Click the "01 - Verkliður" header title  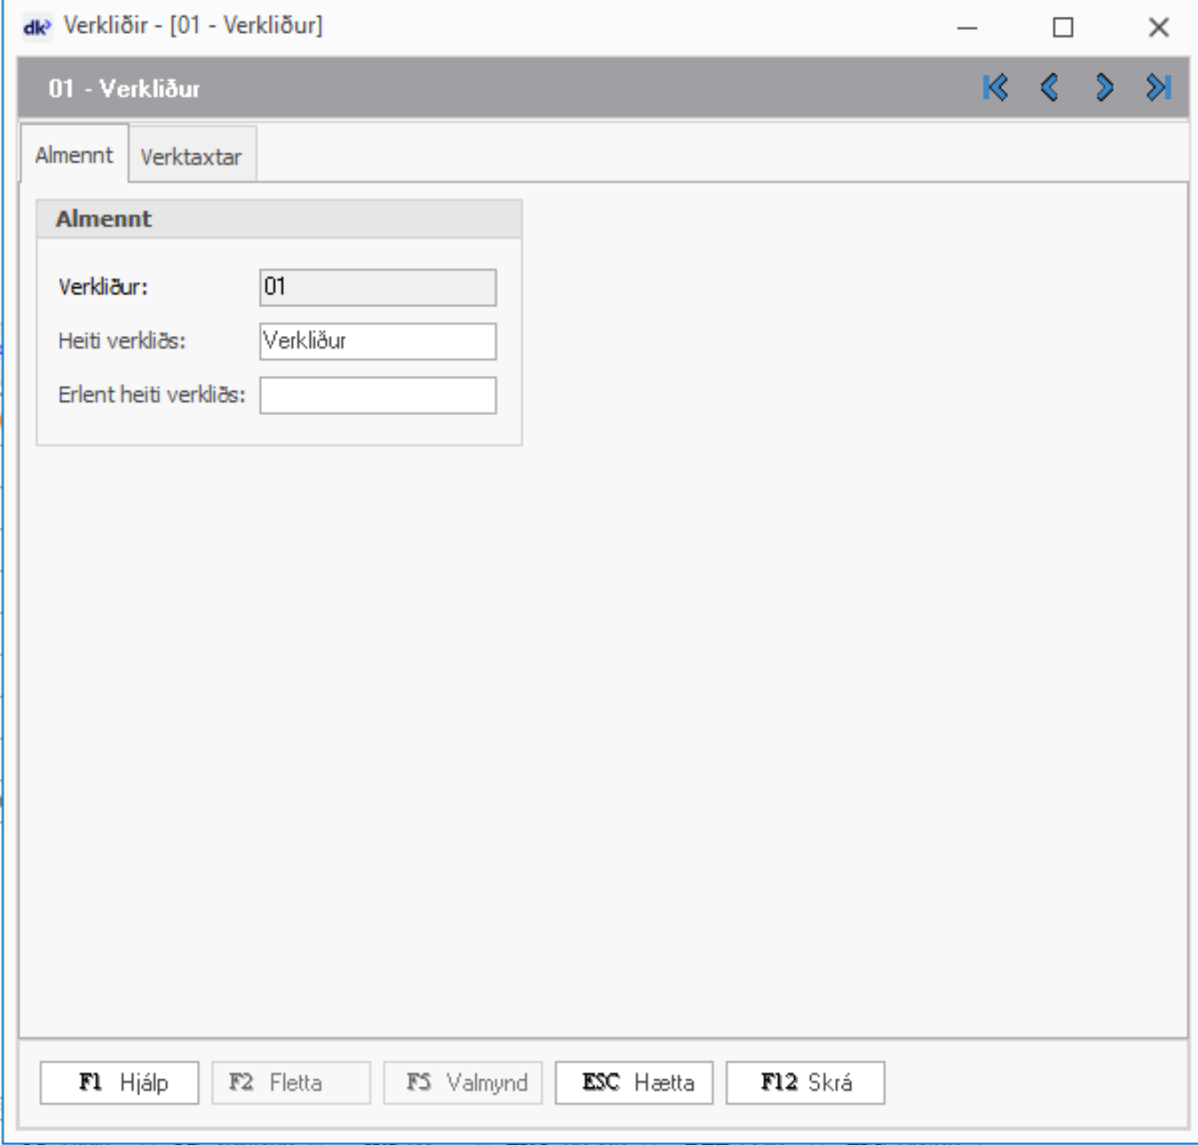point(124,89)
